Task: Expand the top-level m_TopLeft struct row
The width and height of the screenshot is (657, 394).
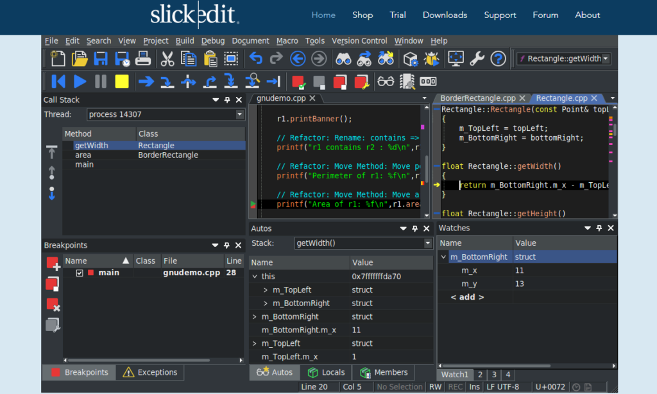Action: [x=254, y=343]
